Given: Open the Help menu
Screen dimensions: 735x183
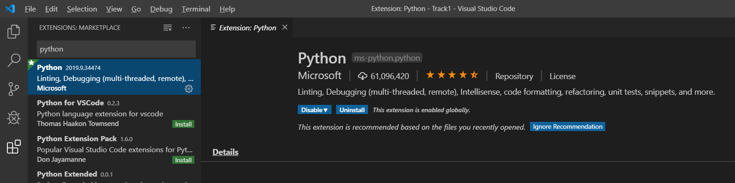Looking at the screenshot, I should pos(227,9).
